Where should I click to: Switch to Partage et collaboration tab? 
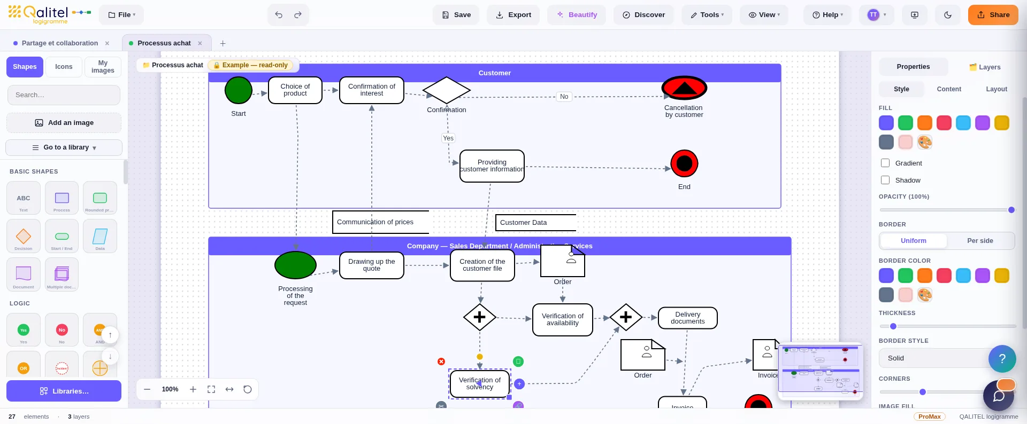click(x=60, y=43)
